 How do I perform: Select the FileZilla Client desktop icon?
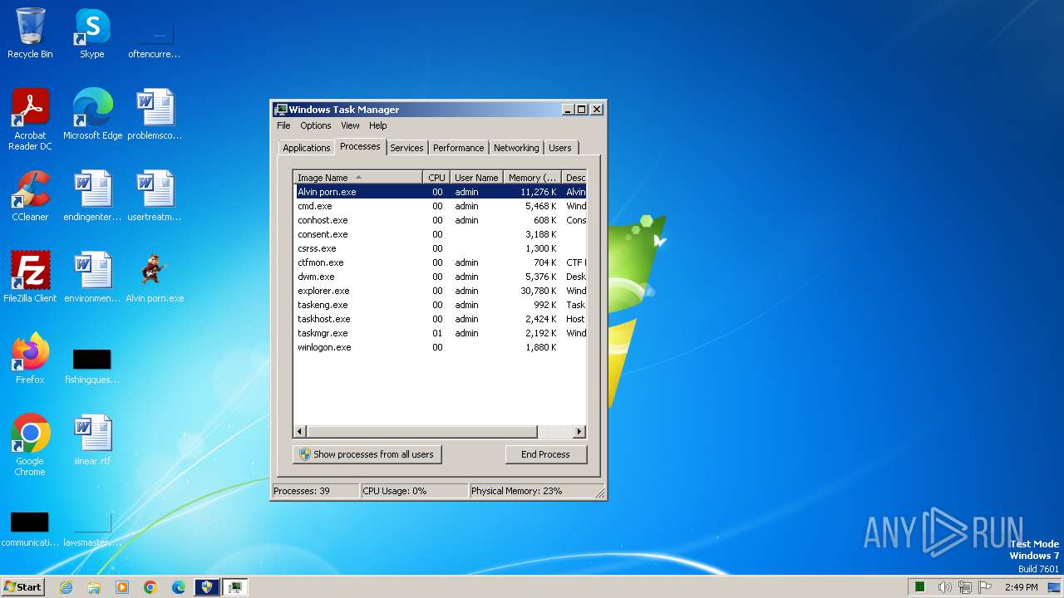30,277
